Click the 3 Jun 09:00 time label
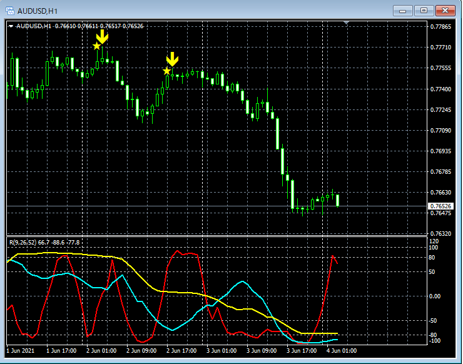The width and height of the screenshot is (463, 364). click(x=262, y=351)
